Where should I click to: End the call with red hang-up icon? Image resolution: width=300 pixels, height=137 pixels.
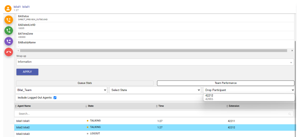click(9, 52)
